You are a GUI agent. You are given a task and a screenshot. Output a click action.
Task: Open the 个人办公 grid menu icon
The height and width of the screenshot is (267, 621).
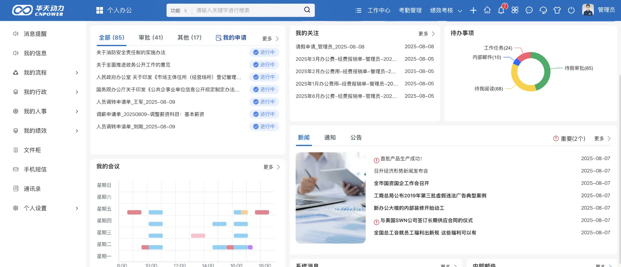100,10
